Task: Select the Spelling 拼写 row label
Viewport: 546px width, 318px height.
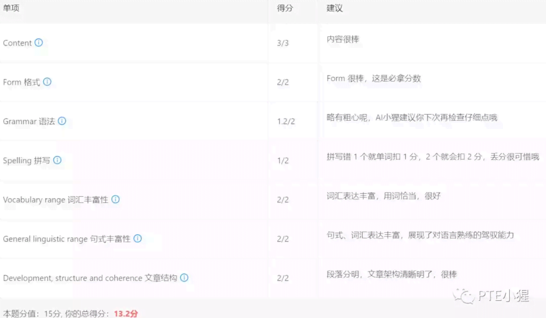Action: pos(26,161)
